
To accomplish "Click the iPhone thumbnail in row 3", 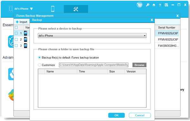I will point(26,46).
